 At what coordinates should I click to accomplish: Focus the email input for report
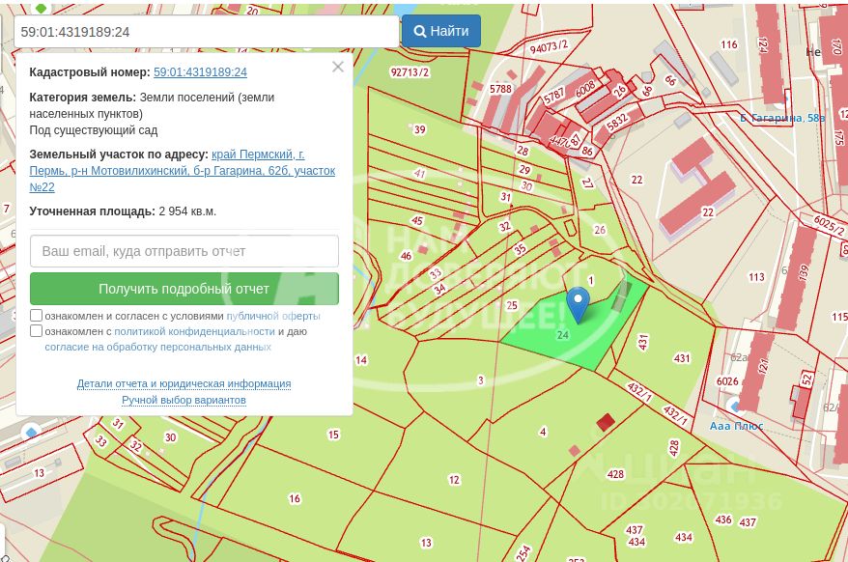(x=184, y=251)
